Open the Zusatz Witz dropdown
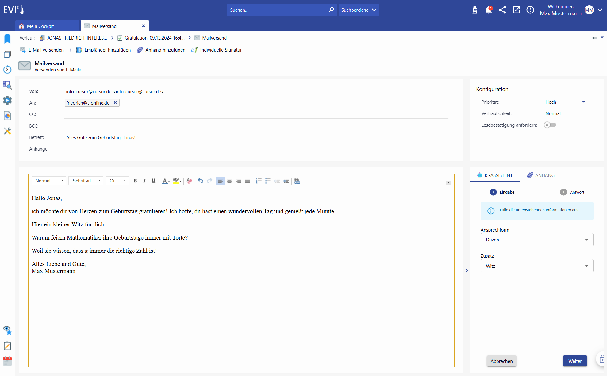The width and height of the screenshot is (607, 376). pyautogui.click(x=537, y=266)
